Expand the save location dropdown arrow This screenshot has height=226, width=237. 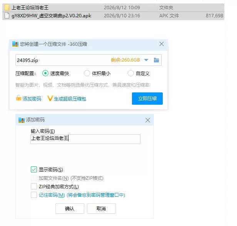coord(146,60)
